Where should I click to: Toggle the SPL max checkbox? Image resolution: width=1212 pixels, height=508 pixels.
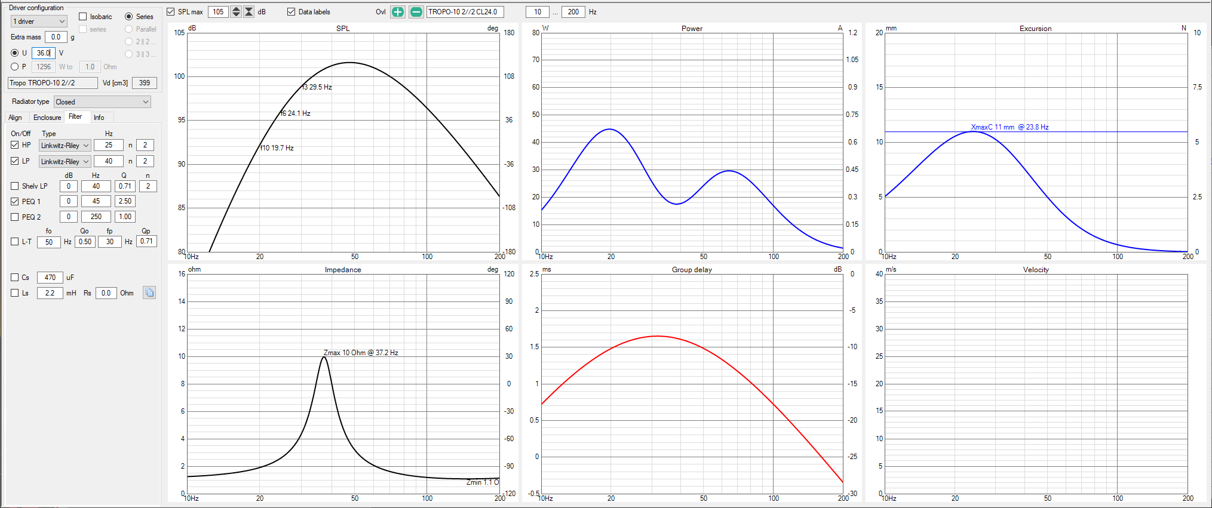[x=171, y=12]
